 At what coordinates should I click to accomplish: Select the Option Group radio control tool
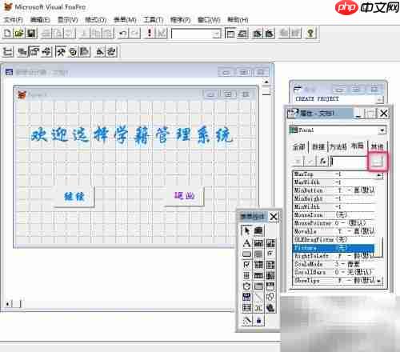click(x=270, y=254)
